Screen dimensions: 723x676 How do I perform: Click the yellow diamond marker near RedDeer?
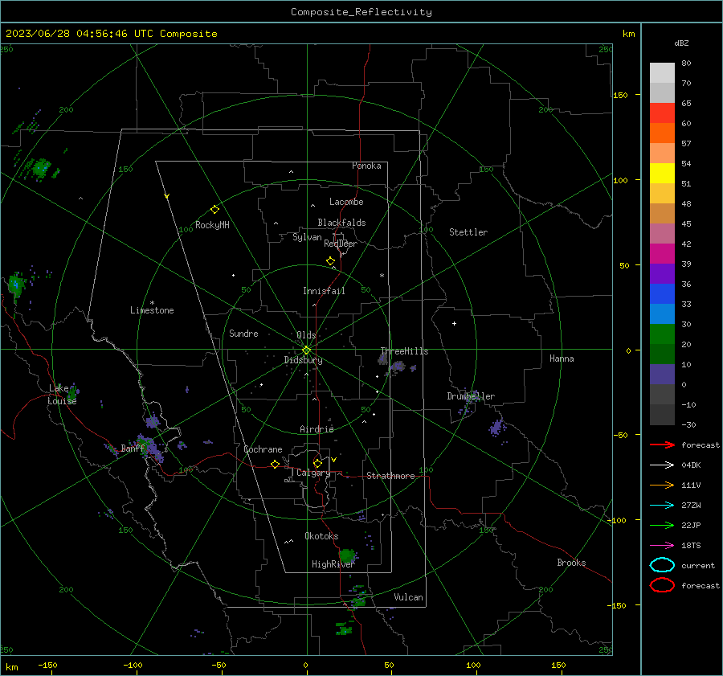coord(331,260)
